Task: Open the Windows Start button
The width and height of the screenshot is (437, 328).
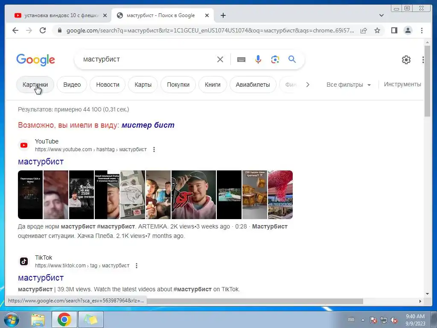Action: click(11, 319)
